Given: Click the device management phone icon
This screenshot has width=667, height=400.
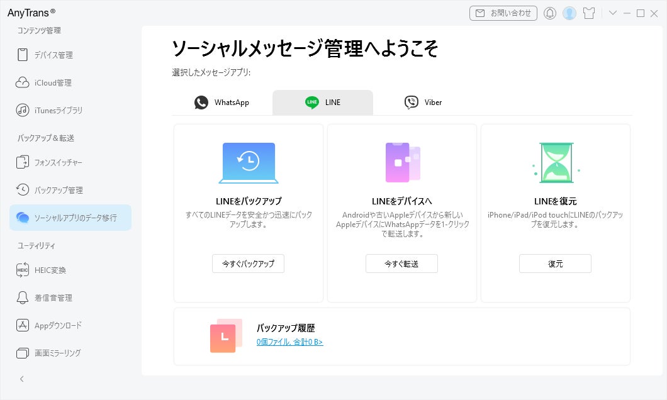Looking at the screenshot, I should click(x=23, y=55).
